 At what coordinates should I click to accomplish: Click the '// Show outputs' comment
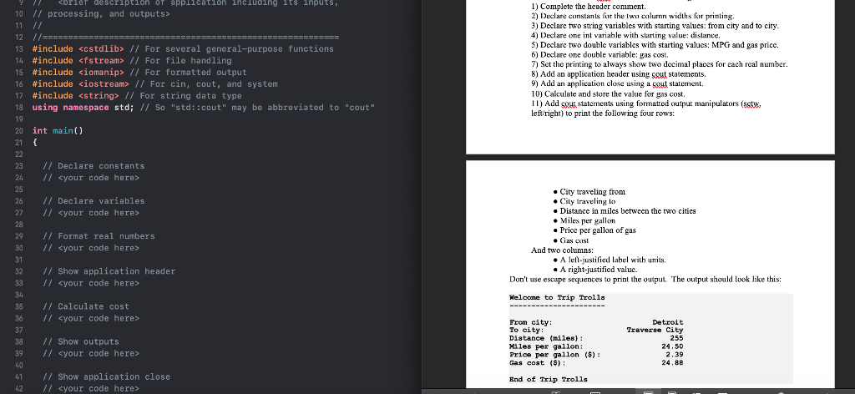tap(81, 341)
